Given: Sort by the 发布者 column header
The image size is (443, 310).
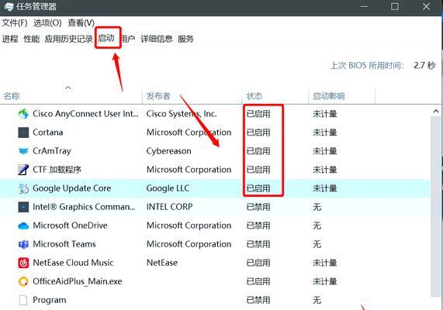Looking at the screenshot, I should pos(158,96).
